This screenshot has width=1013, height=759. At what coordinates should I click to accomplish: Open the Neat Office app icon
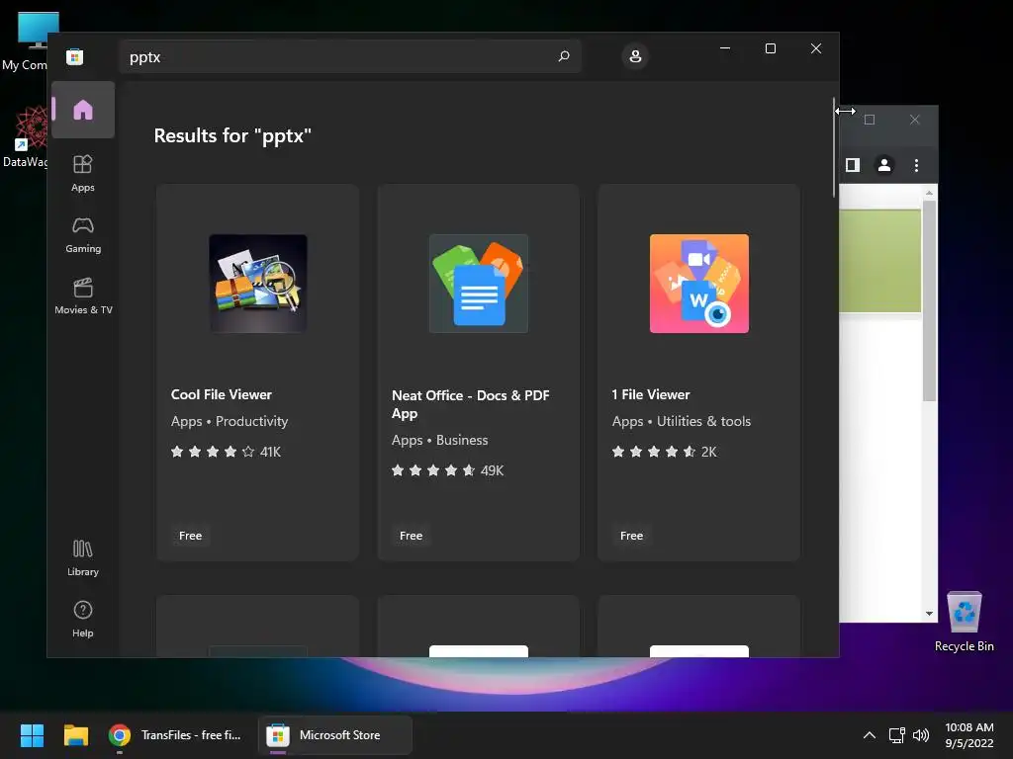pos(479,284)
